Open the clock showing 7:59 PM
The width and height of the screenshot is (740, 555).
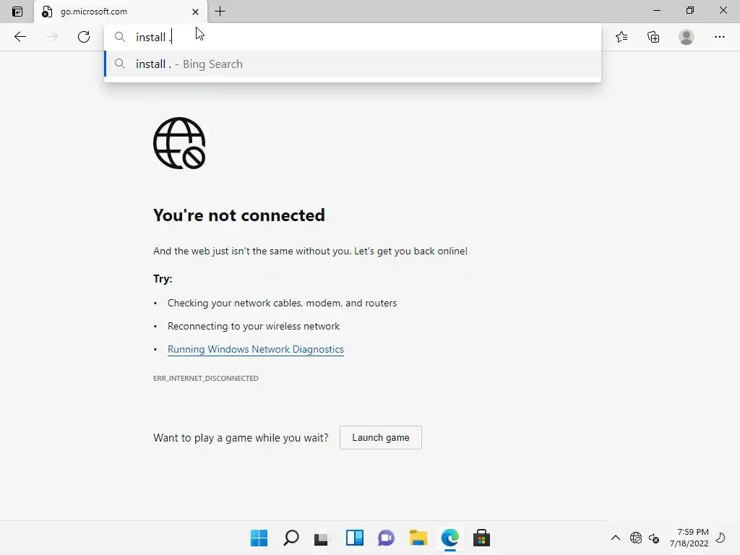[x=689, y=538]
